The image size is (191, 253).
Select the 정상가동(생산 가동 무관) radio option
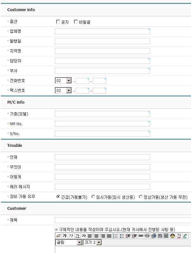point(141,197)
